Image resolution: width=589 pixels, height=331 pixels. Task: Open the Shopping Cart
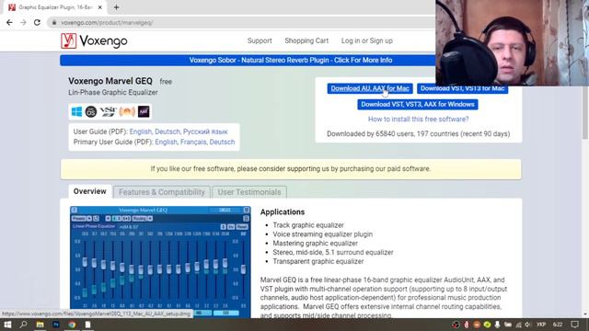click(306, 40)
